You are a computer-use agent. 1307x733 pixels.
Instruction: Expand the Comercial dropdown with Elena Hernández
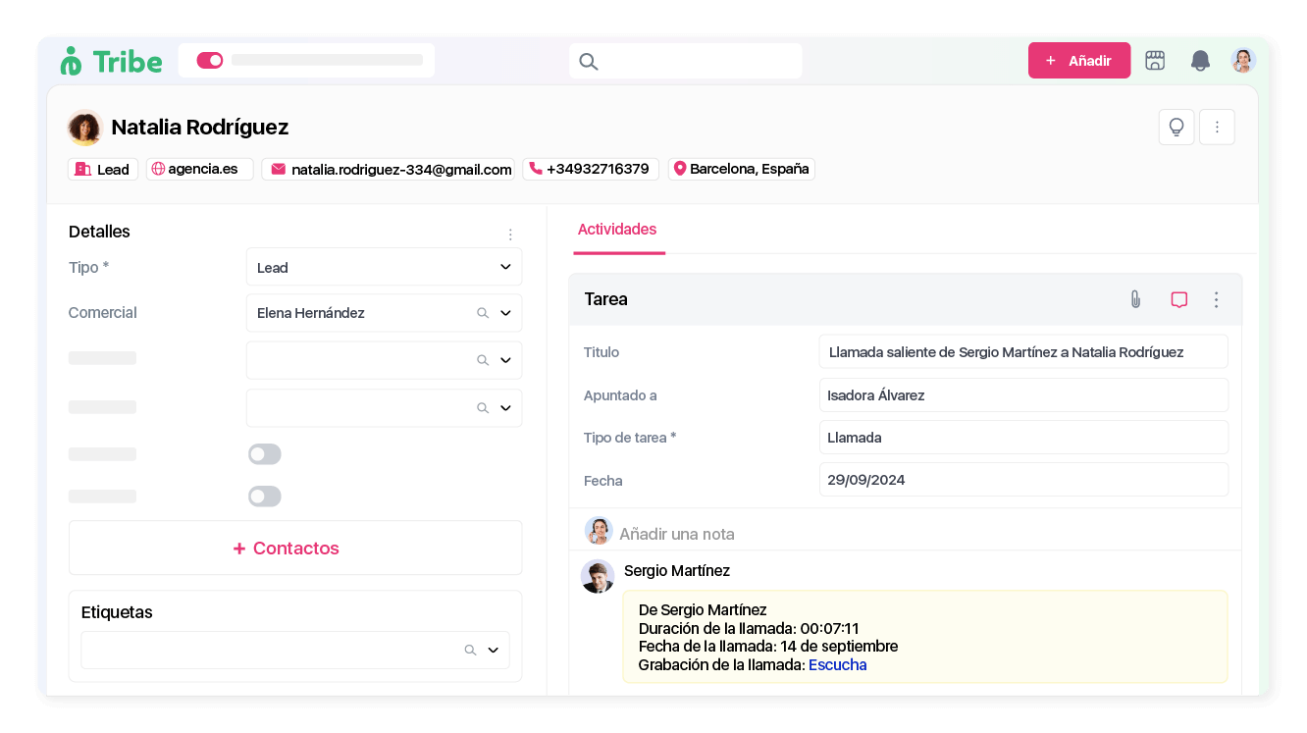click(505, 313)
